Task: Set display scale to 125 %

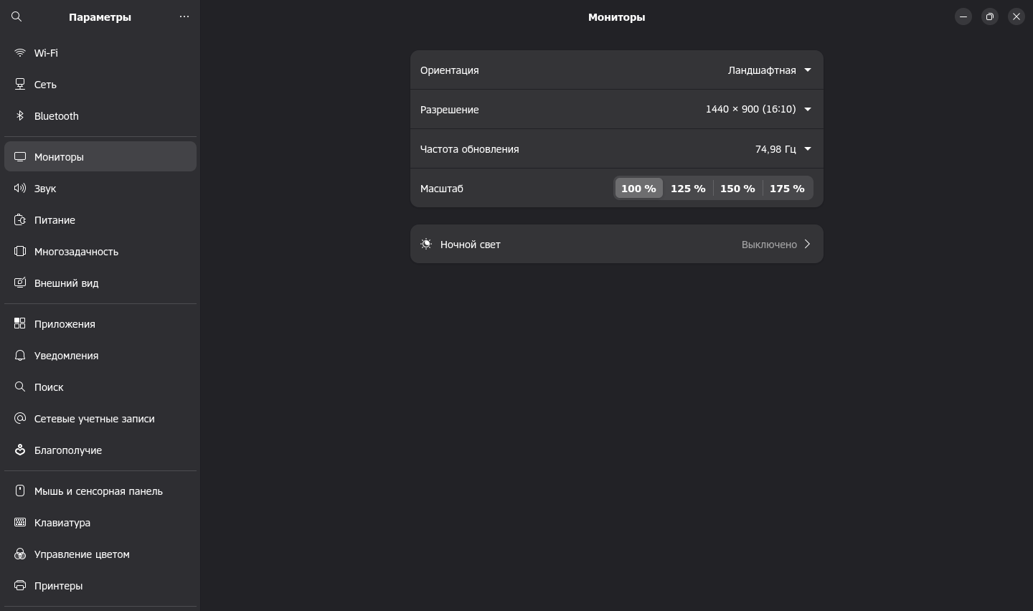Action: (x=688, y=189)
